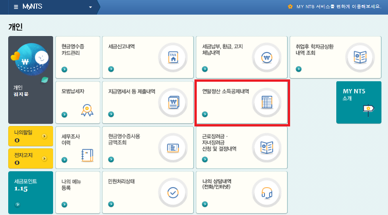This screenshot has width=388, height=215.
Task: Click the notebook icon in 세무조사 이력
Action: click(87, 156)
